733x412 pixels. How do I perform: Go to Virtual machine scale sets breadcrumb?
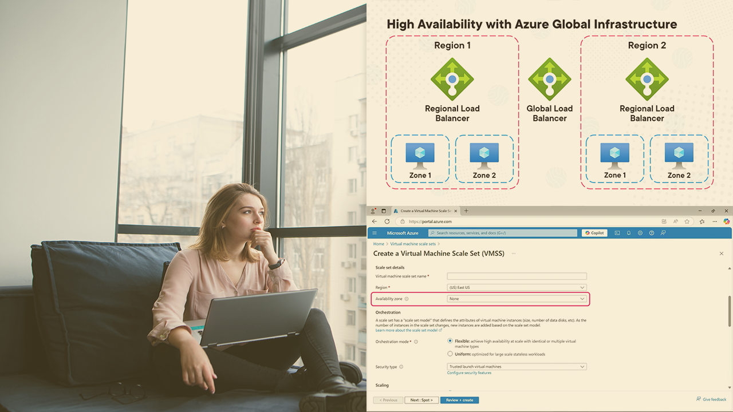coord(412,244)
